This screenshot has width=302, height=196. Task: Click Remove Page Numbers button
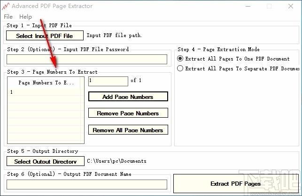tap(128, 113)
